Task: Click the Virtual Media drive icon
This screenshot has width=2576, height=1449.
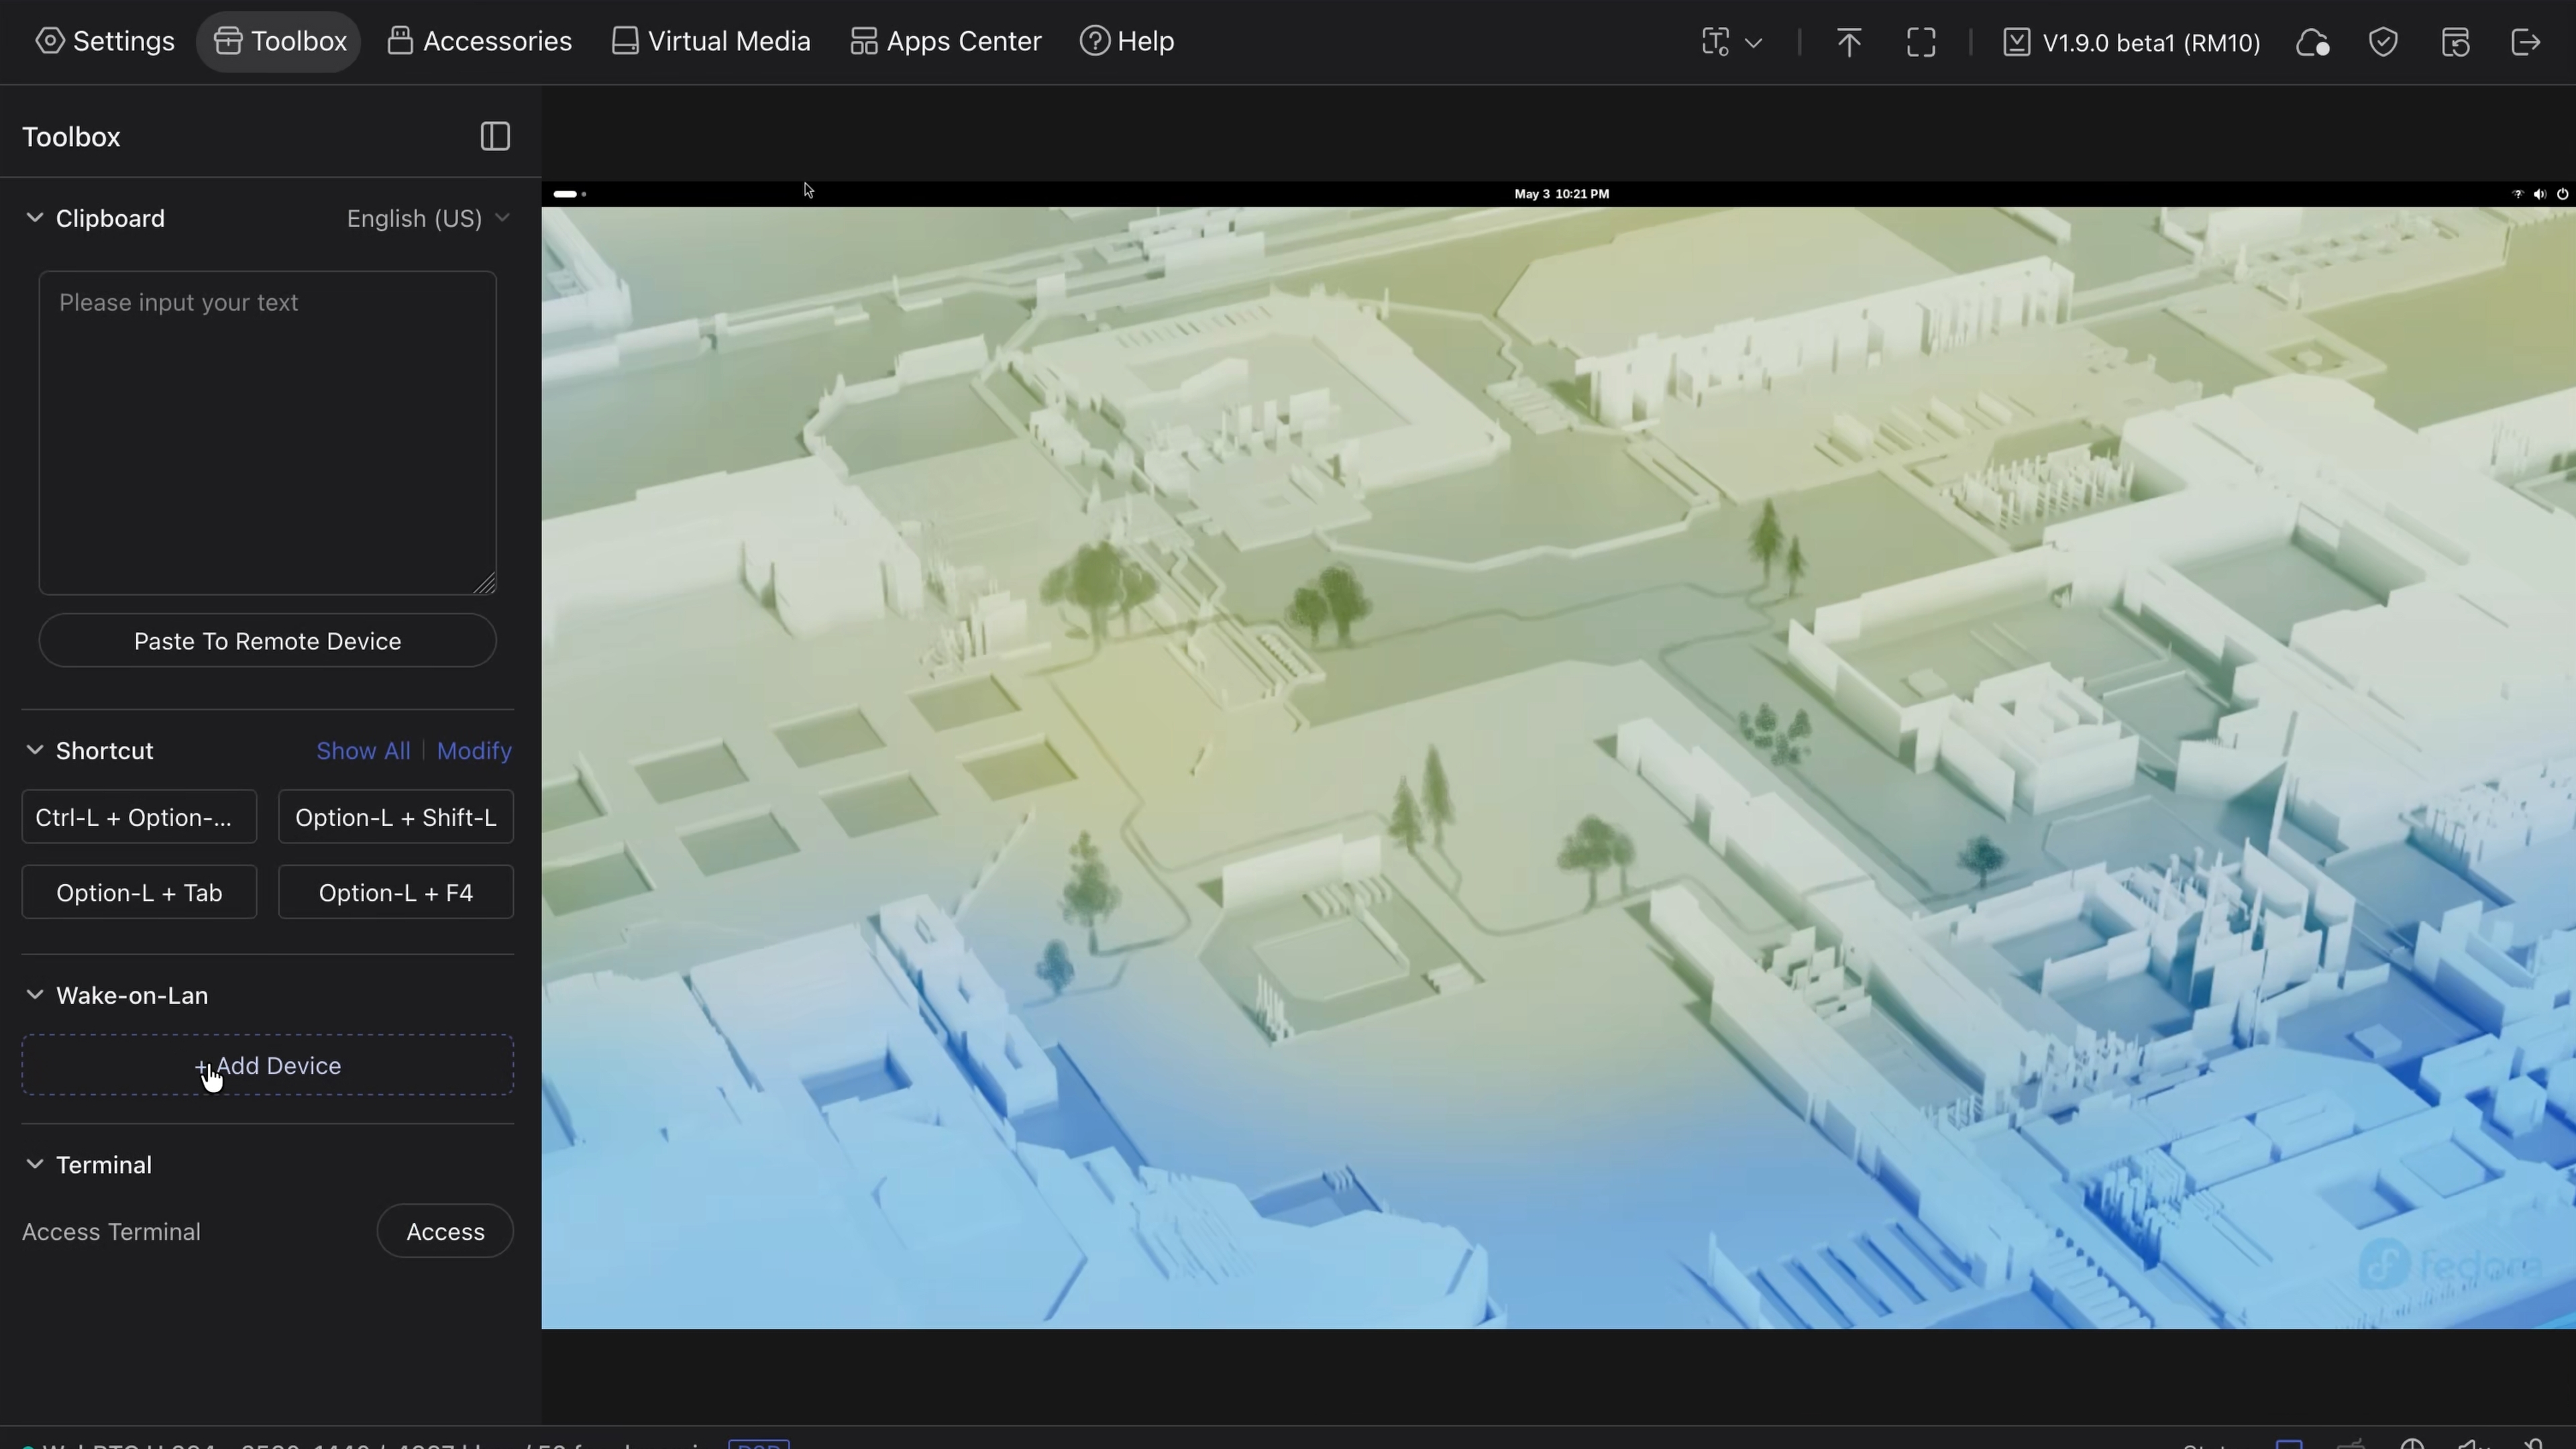Action: (x=625, y=41)
